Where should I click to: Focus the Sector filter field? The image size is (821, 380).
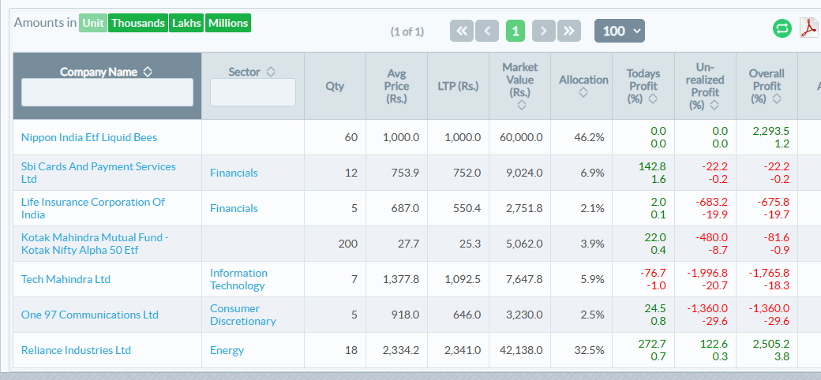coord(253,92)
